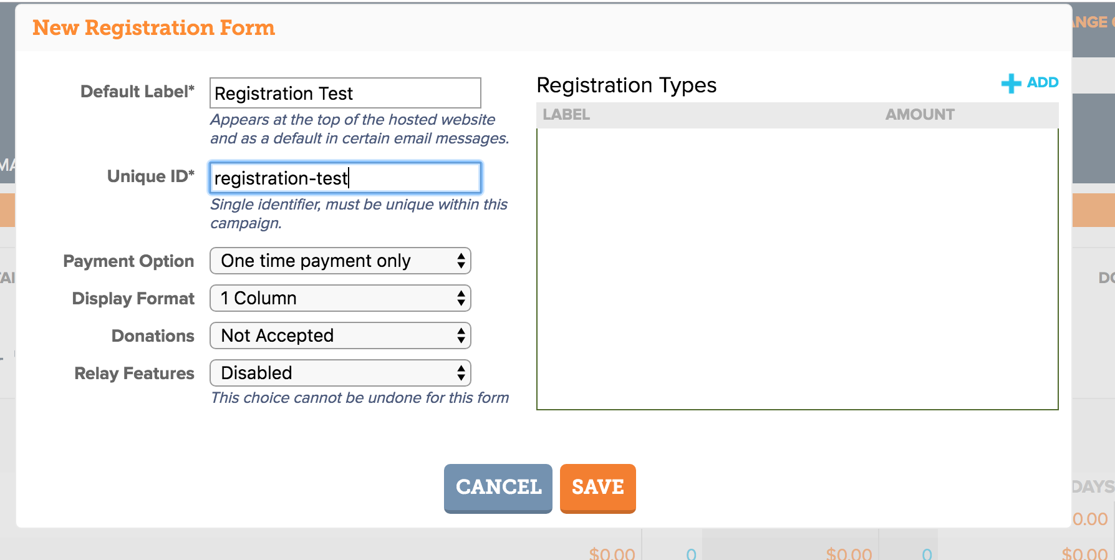1115x560 pixels.
Task: Save the new registration form
Action: [598, 488]
